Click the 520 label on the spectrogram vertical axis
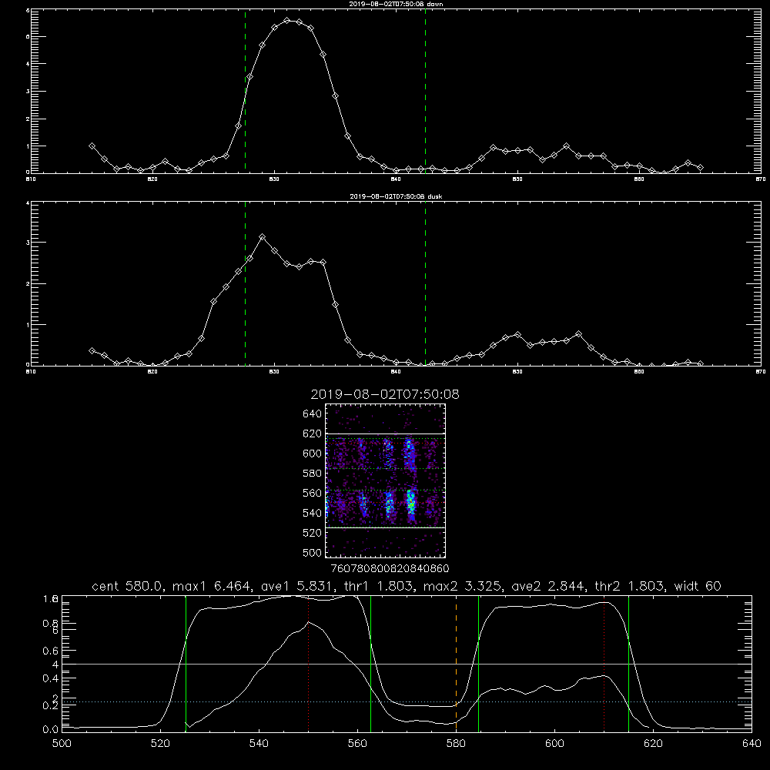Screen dimensions: 770x770 pos(312,533)
